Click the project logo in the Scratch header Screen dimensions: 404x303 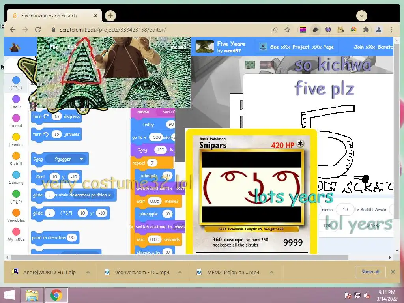pos(15,47)
